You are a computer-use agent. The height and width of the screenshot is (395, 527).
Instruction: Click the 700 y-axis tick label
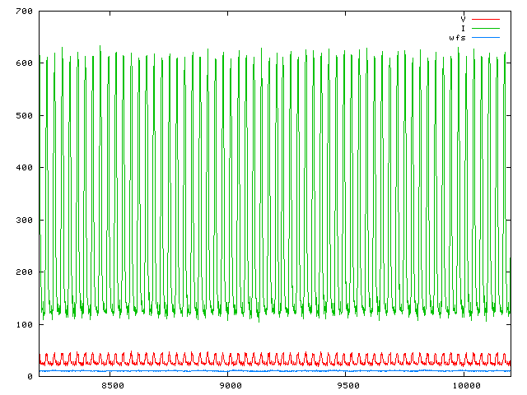point(23,11)
